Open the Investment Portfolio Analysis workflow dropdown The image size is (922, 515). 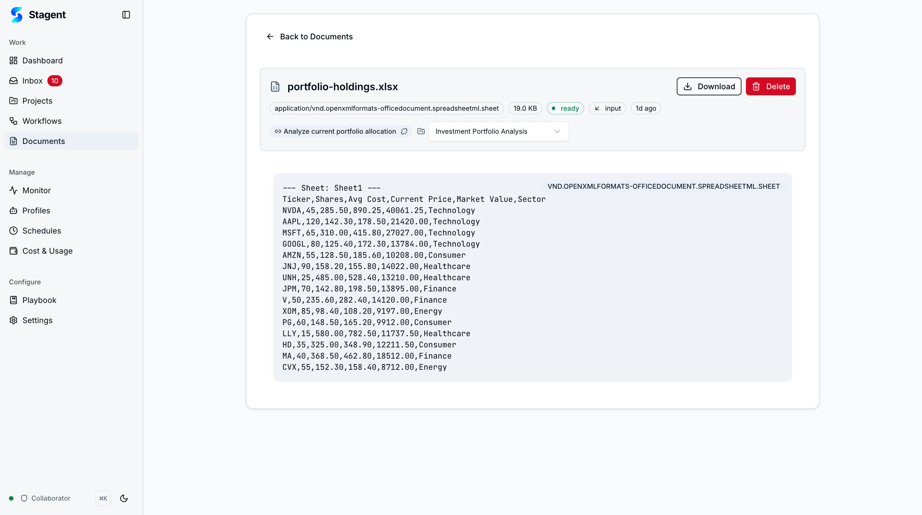point(498,131)
